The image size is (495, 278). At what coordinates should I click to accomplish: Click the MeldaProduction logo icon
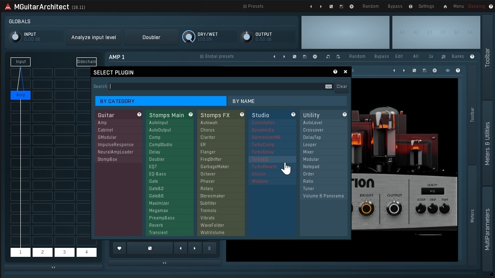(x=7, y=7)
